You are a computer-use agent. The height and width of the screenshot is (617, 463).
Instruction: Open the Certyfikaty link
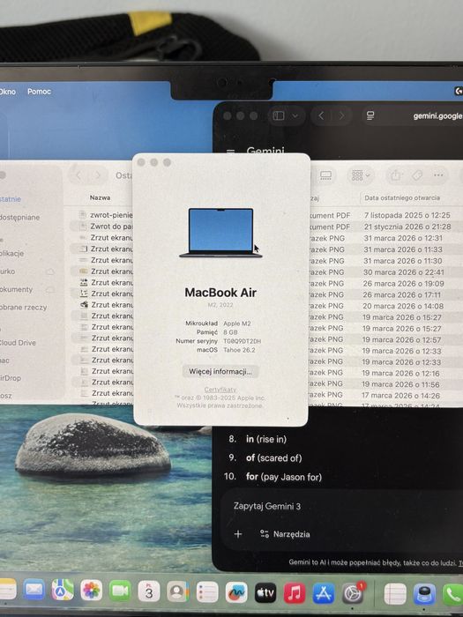point(220,390)
